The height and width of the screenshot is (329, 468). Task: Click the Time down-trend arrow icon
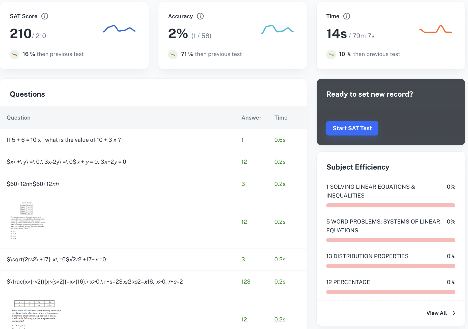coord(331,54)
